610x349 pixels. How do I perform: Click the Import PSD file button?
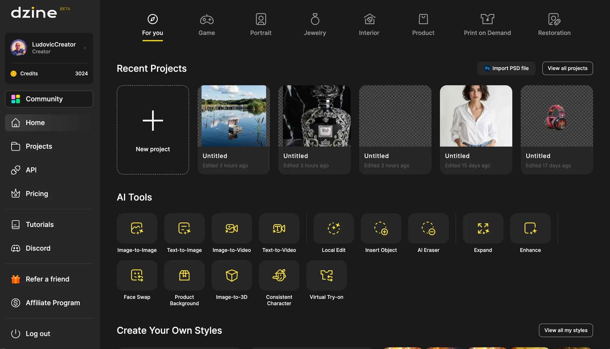(x=506, y=68)
